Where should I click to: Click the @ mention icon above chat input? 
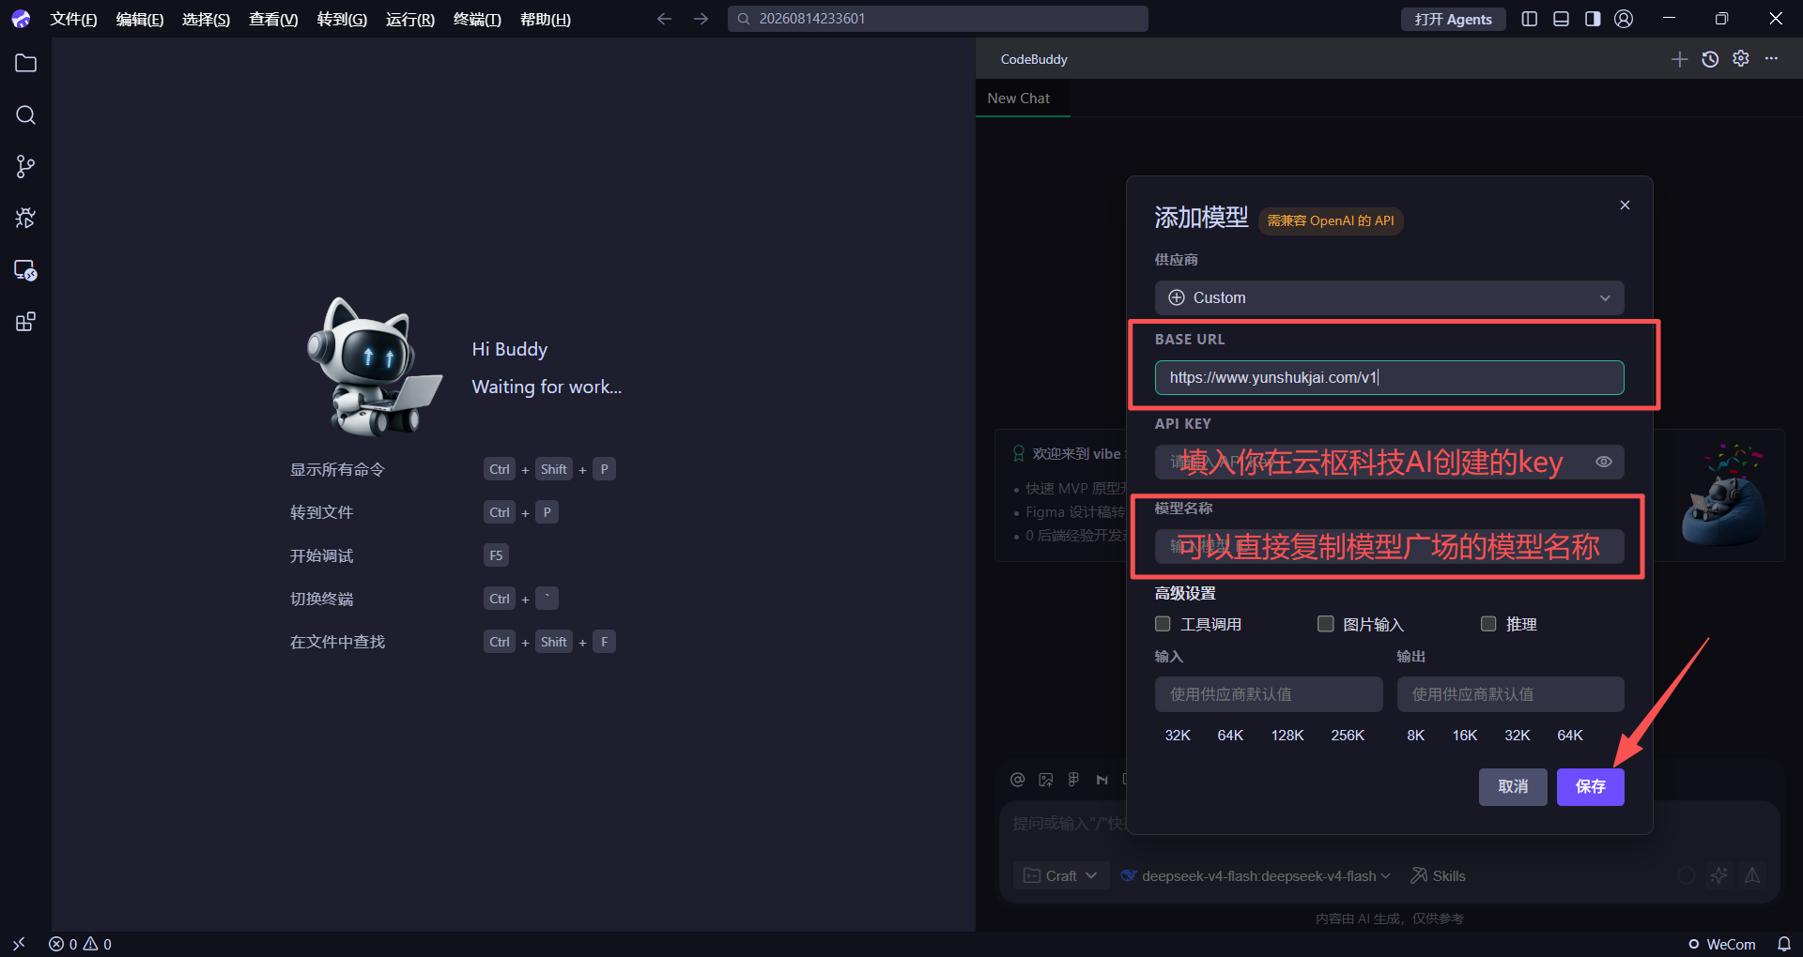1017,780
